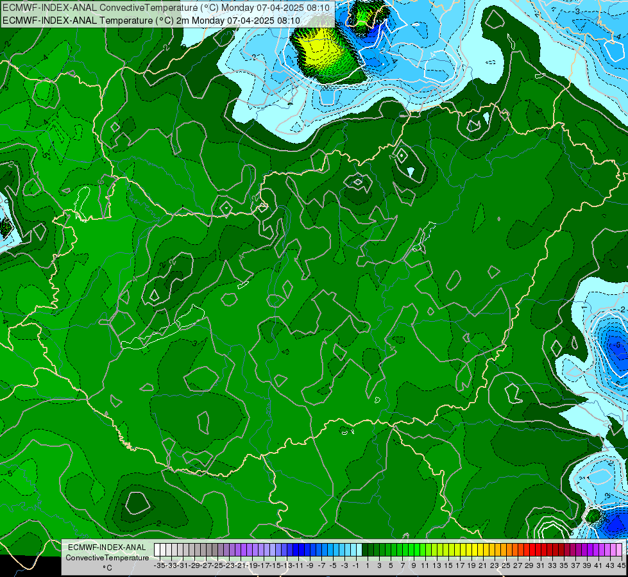Select the ConvectiveTemperature title line at top
628x577 pixels.
(165, 8)
